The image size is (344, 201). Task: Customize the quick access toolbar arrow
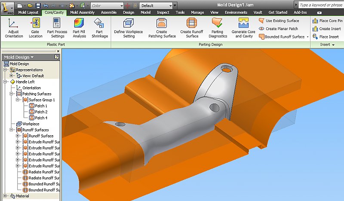point(175,6)
